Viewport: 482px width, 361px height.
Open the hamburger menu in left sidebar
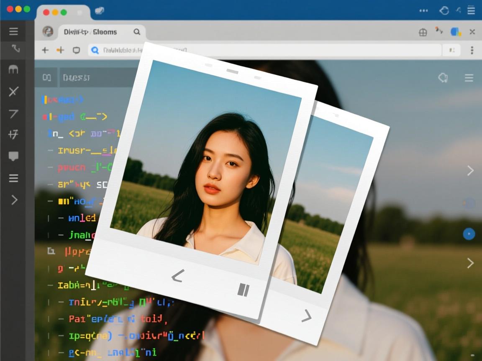click(x=13, y=31)
